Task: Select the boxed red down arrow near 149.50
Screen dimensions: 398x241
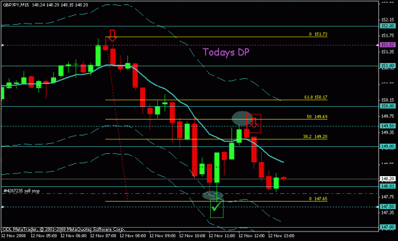Action: click(254, 123)
